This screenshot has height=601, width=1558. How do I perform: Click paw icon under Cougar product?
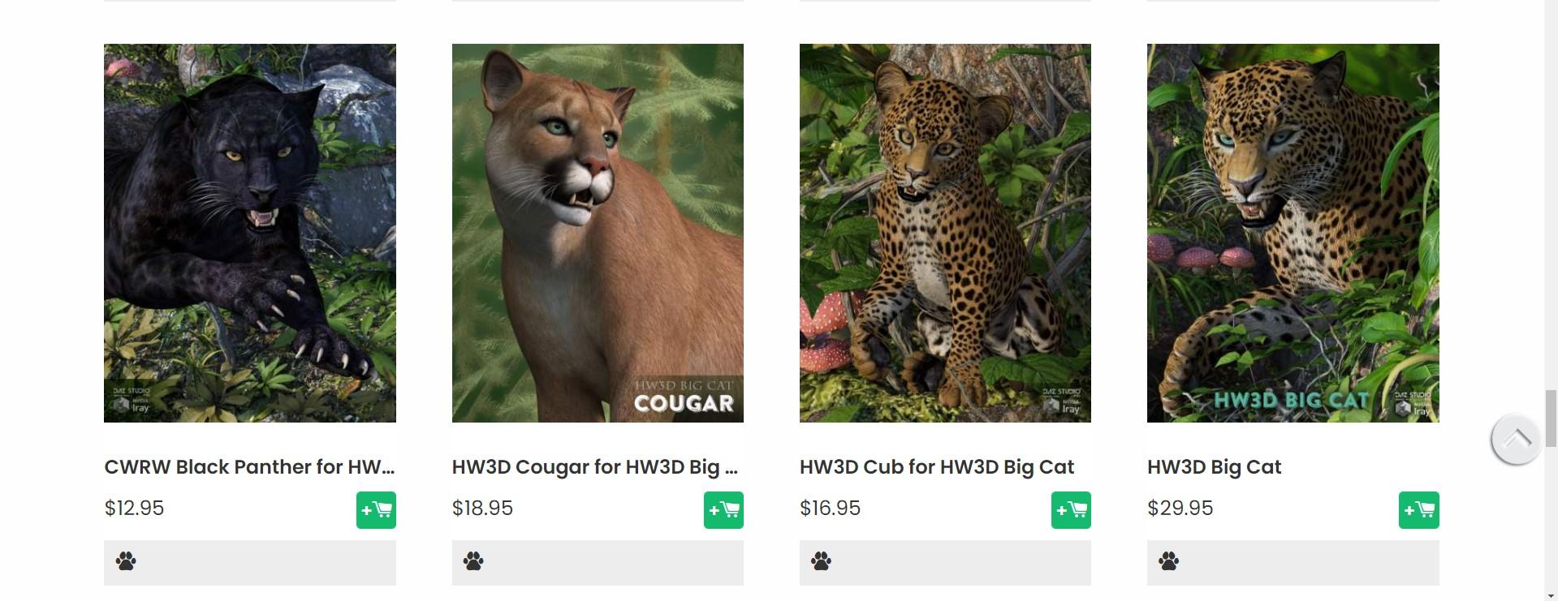click(473, 561)
